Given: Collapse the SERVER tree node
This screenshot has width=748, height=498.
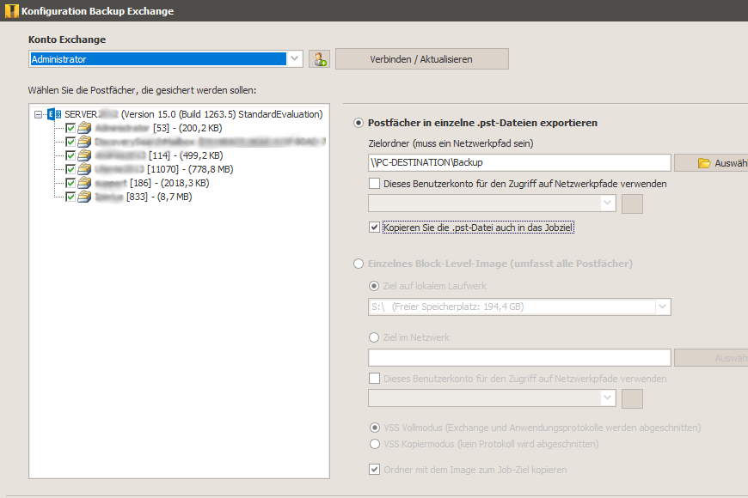Looking at the screenshot, I should [38, 114].
